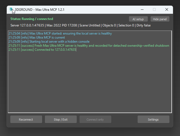Click the empty area of the log box
The width and height of the screenshot is (180, 136).
pos(90,81)
